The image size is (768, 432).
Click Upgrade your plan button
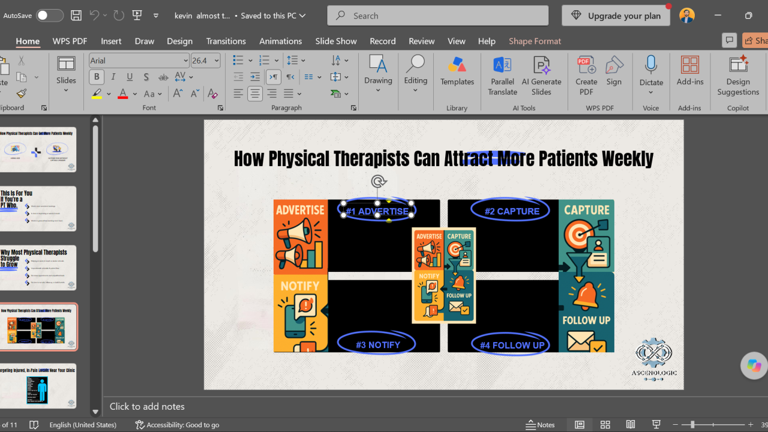(616, 16)
